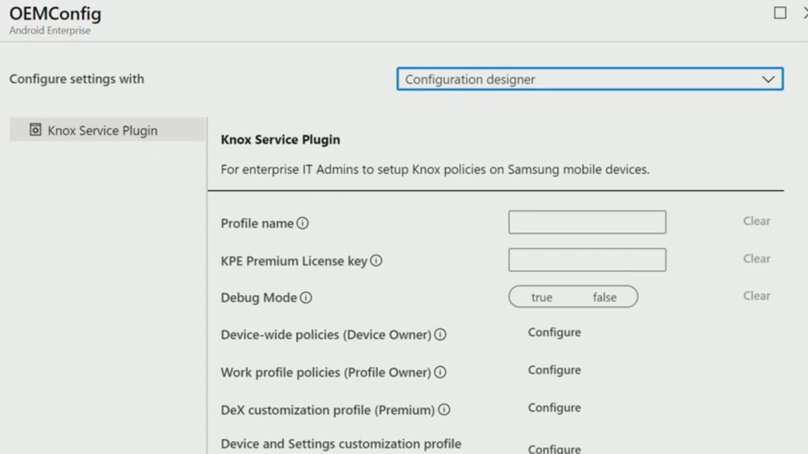Screen dimensions: 808x454
Task: Click the Knox Service Plugin sidebar icon
Action: click(x=35, y=130)
